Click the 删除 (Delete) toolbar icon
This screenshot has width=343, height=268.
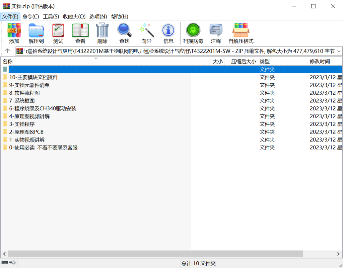[102, 32]
